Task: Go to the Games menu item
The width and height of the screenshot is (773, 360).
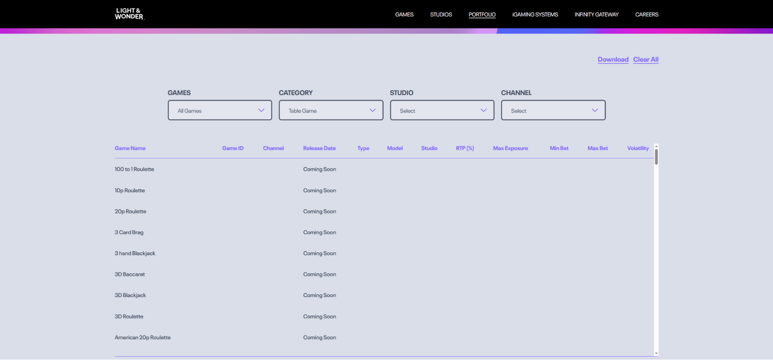Action: (x=404, y=15)
